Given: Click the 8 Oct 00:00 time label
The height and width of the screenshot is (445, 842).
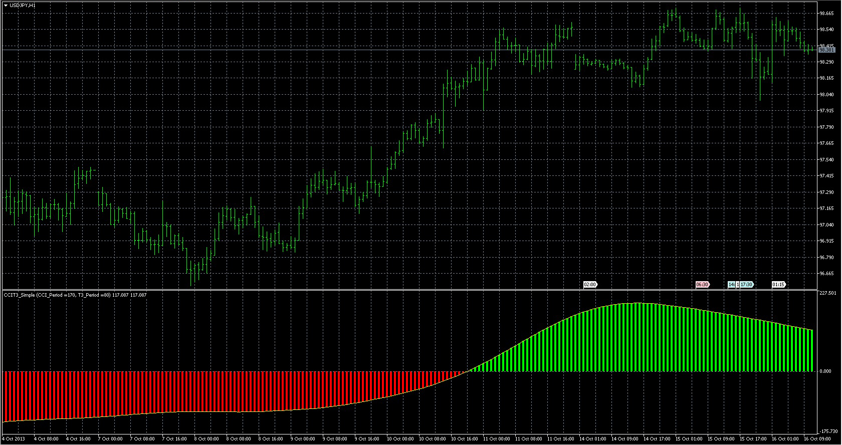Looking at the screenshot, I should click(x=206, y=439).
